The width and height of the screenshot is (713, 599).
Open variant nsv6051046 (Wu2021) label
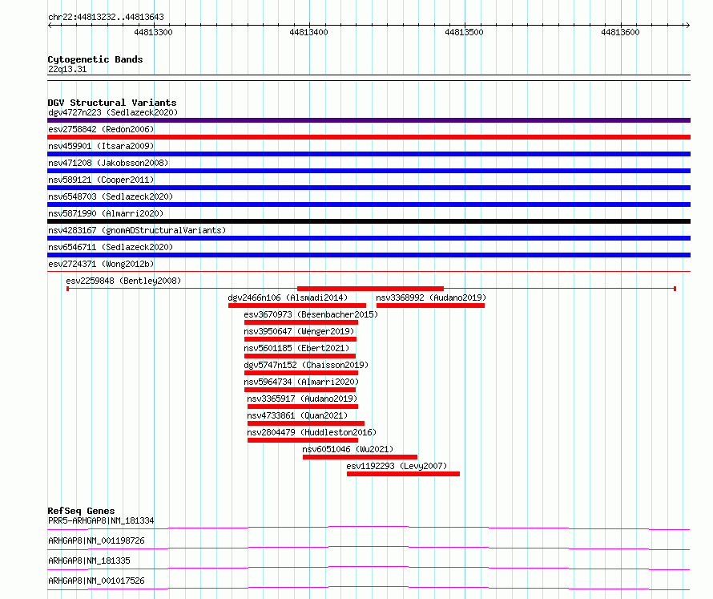coord(348,449)
